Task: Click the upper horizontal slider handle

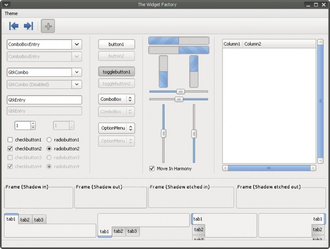Action: pos(180,91)
